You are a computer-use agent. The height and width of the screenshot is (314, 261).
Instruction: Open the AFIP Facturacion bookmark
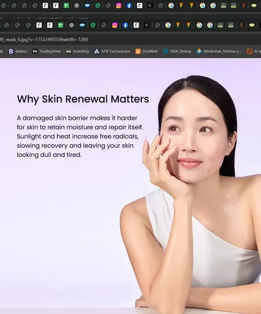tap(112, 51)
